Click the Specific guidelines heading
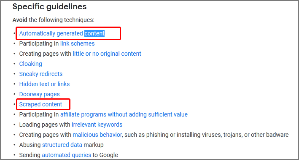 [50, 7]
